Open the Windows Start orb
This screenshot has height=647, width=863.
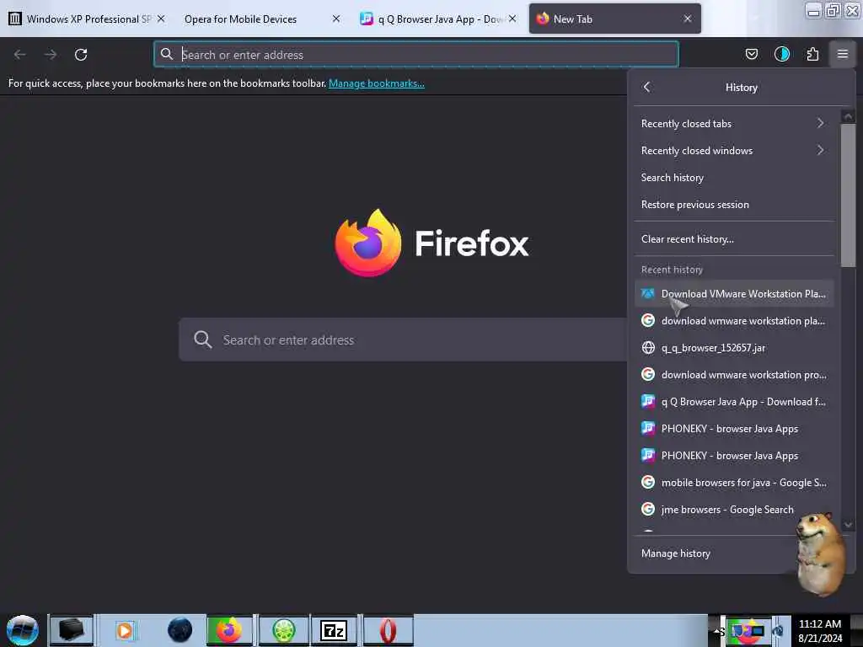pos(23,630)
